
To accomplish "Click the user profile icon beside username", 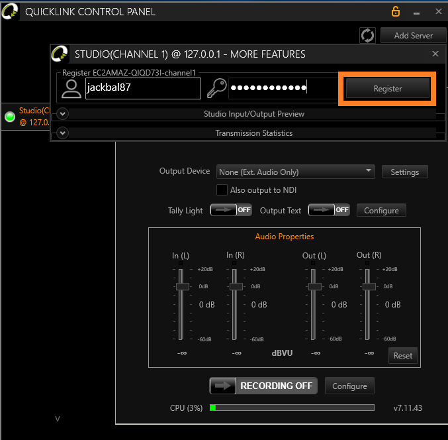I will point(71,89).
